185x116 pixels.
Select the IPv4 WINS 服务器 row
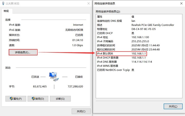139,66
